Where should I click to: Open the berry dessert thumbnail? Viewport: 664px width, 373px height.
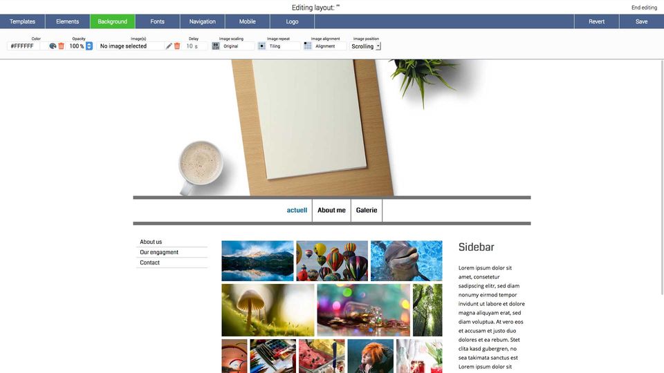tap(322, 356)
